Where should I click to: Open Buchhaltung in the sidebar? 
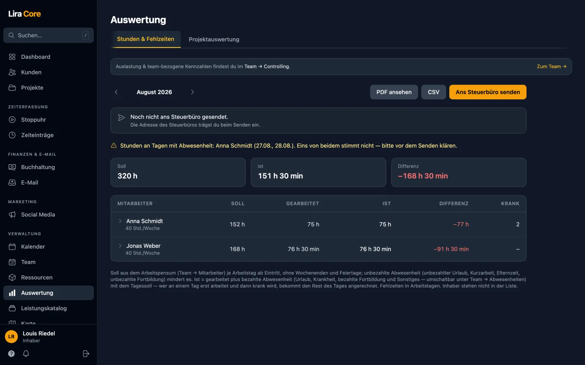point(48,167)
